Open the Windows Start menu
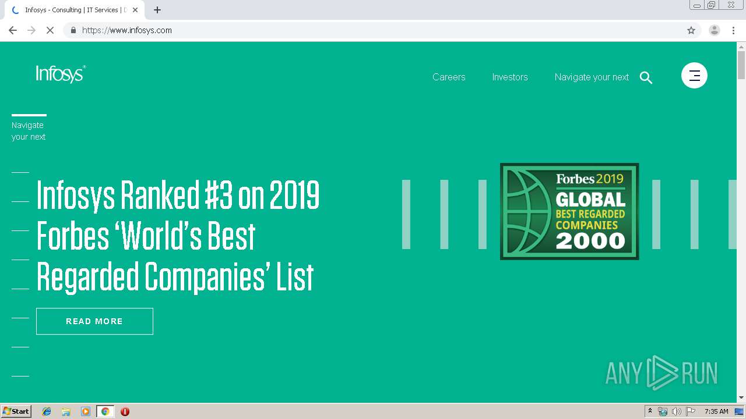Viewport: 746px width, 419px height. 16,411
